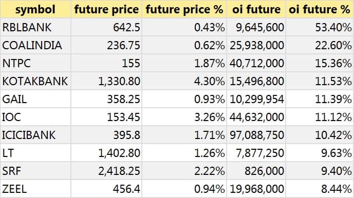Image resolution: width=354 pixels, height=198 pixels.
Task: Click the ZEEL symbol cell
Action: pos(35,189)
